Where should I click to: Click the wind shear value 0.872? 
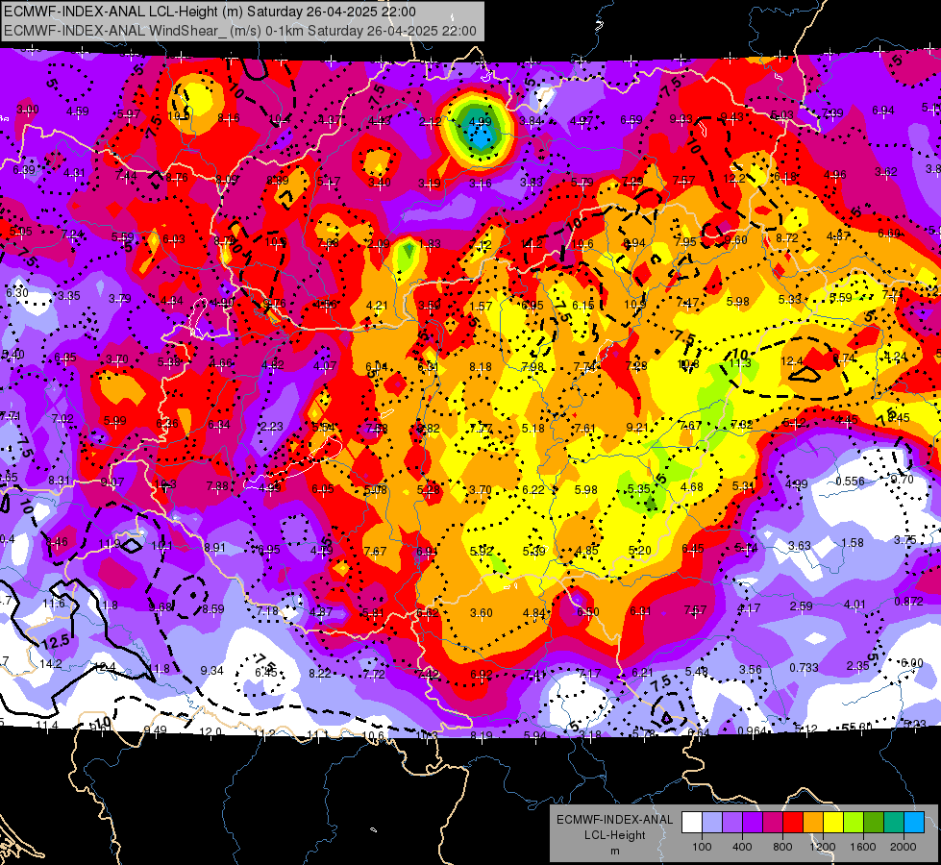coord(908,601)
